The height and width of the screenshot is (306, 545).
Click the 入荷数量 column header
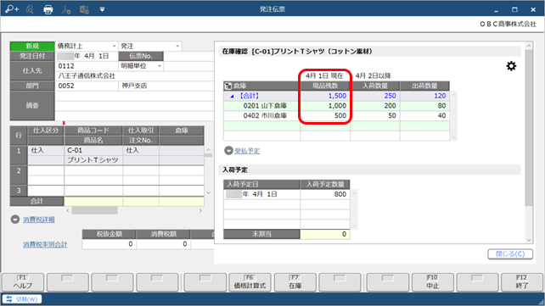pyautogui.click(x=374, y=86)
